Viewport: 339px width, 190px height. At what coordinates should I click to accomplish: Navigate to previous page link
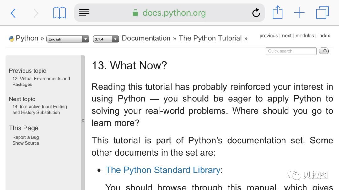[268, 36]
